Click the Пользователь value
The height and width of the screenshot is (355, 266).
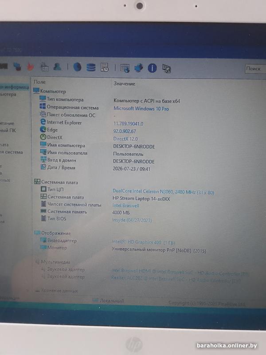[x=128, y=154]
